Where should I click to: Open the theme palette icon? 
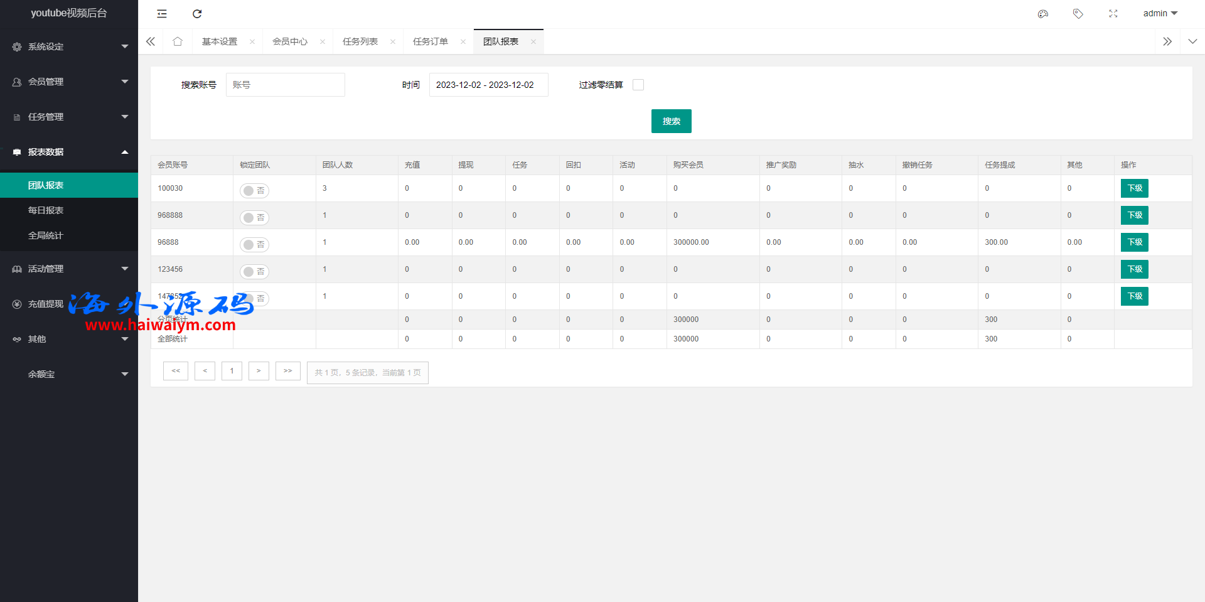point(1043,14)
